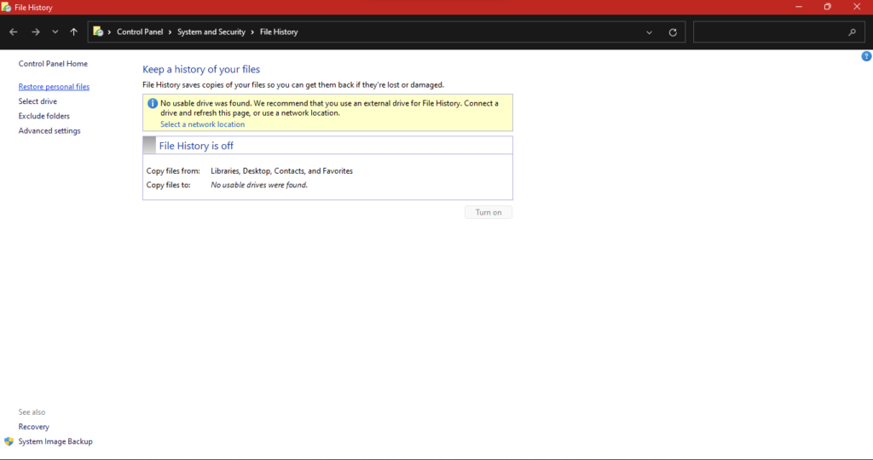Click the File History address bar icon
The width and height of the screenshot is (873, 460).
pyautogui.click(x=98, y=32)
